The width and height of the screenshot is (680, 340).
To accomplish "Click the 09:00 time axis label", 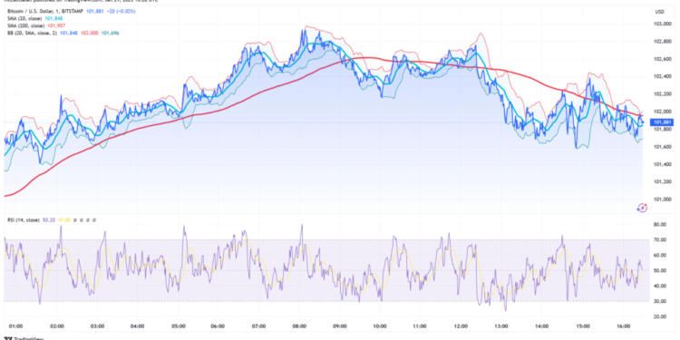I will 340,325.
